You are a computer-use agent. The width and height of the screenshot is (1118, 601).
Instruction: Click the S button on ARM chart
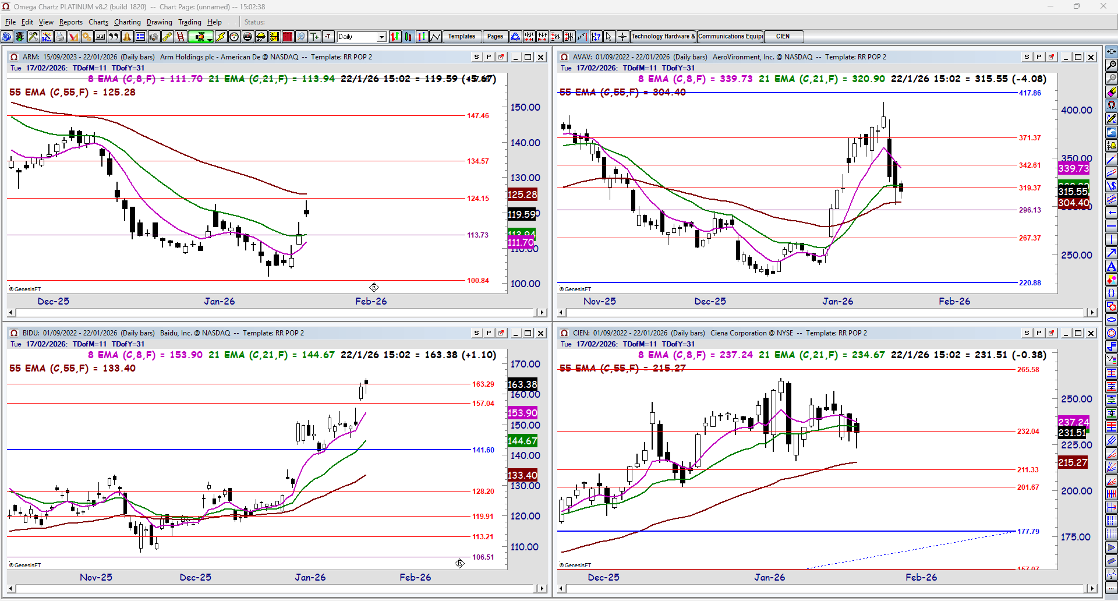[477, 57]
